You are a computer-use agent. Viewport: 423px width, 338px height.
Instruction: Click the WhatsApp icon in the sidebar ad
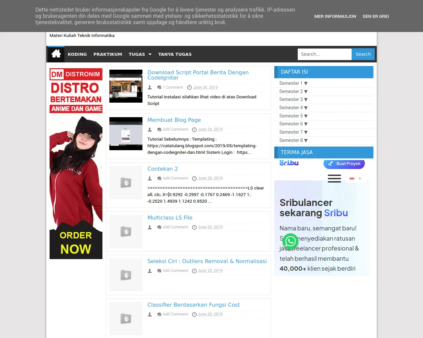(290, 241)
